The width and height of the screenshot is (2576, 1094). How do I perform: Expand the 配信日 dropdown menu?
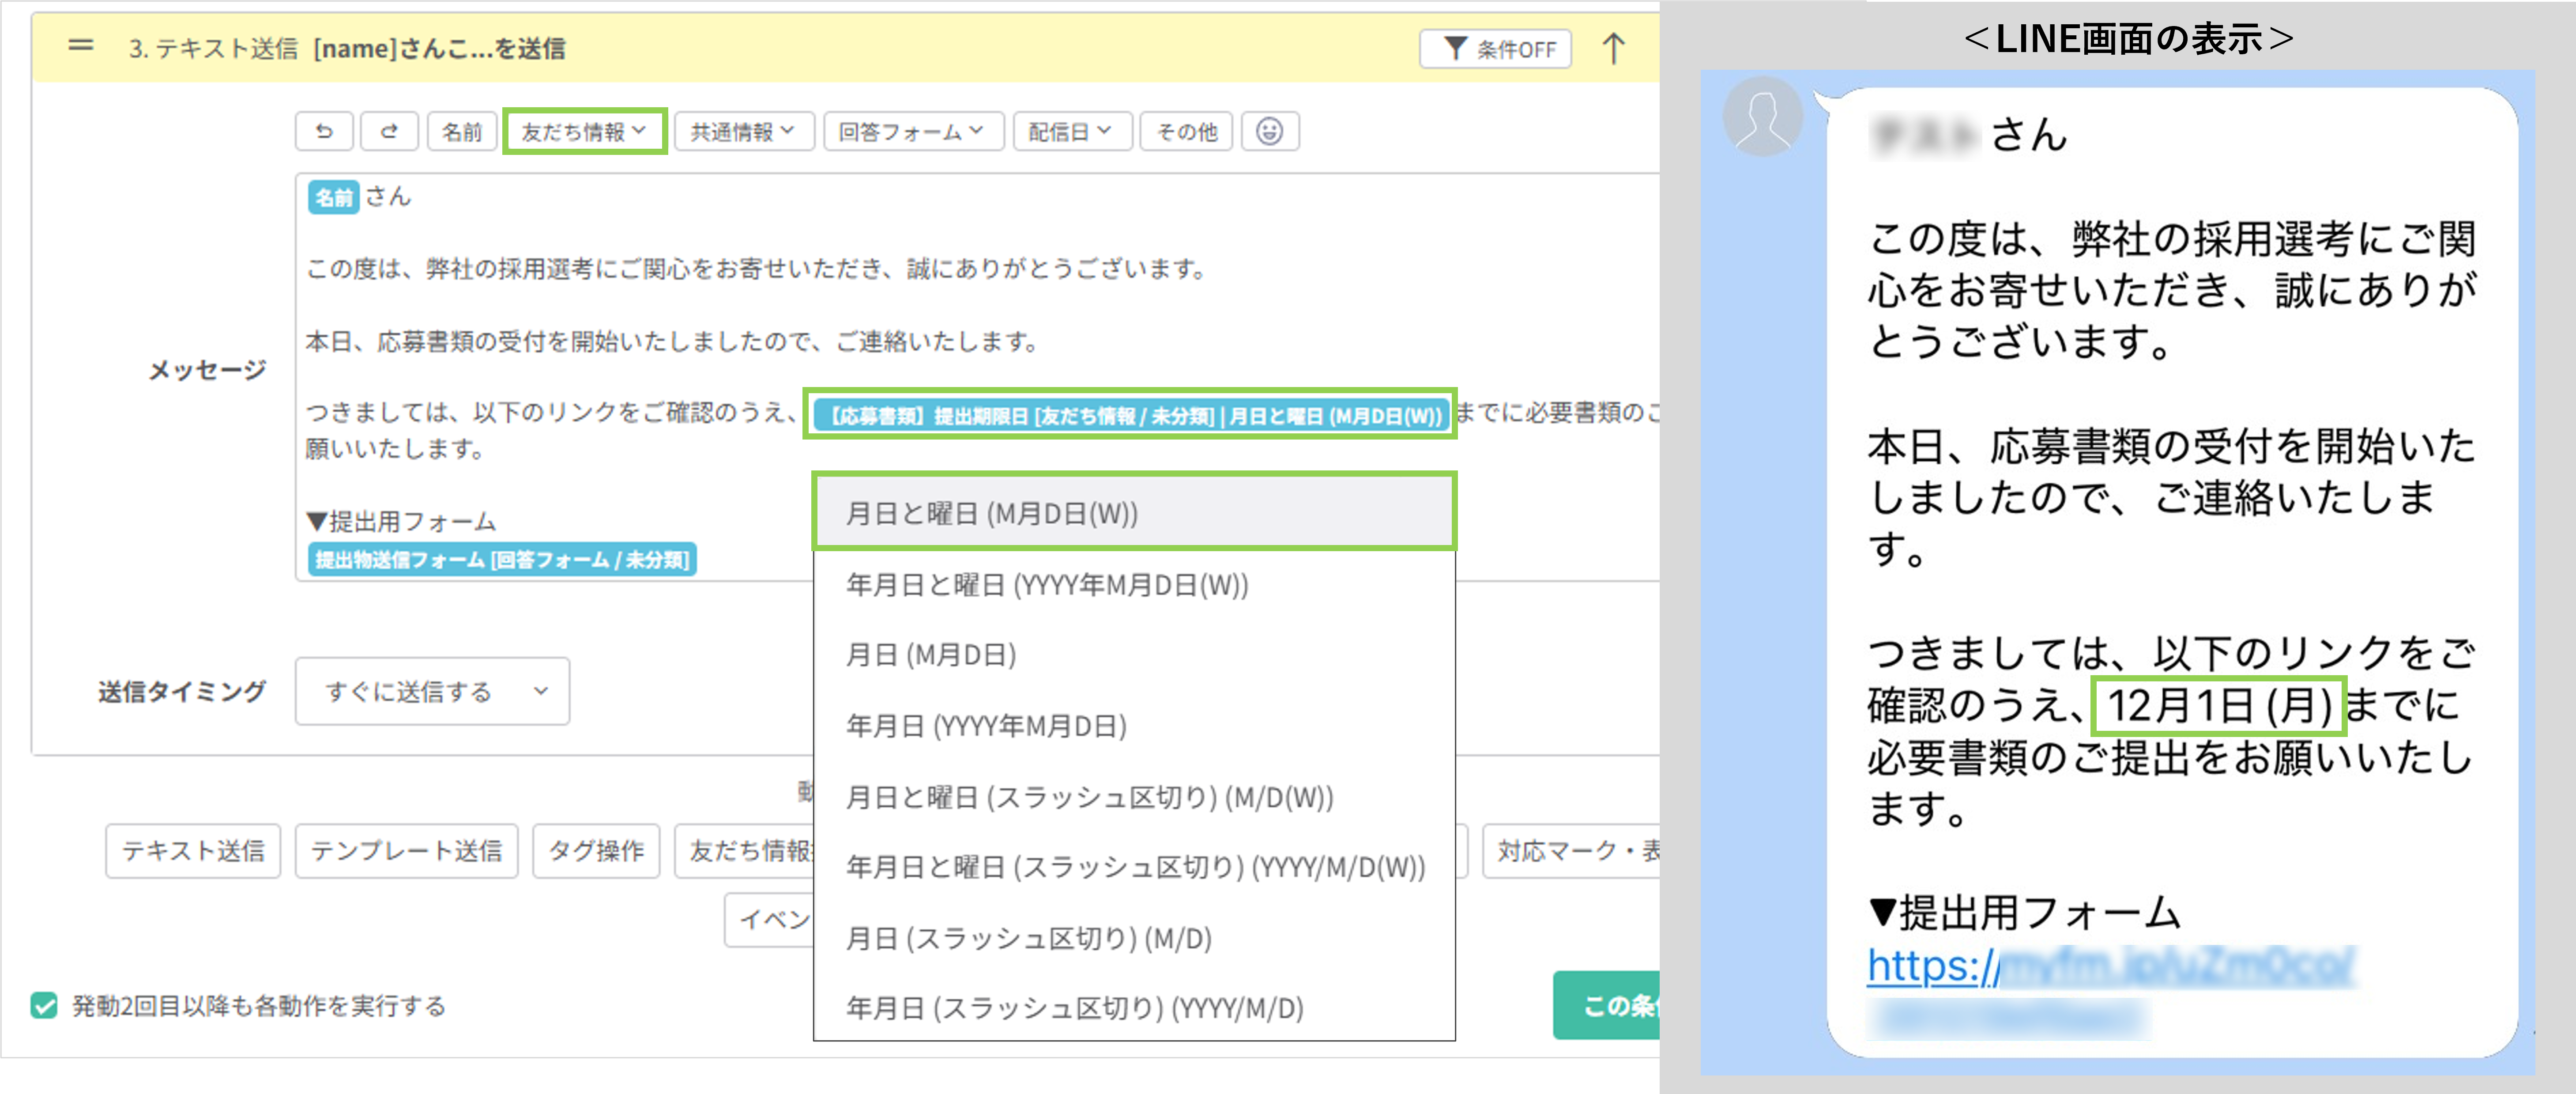pos(1069,130)
